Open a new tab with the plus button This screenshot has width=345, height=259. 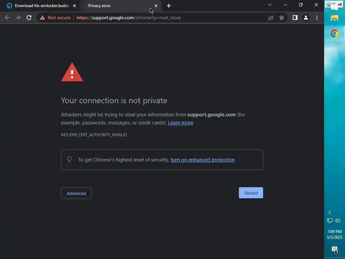click(169, 6)
